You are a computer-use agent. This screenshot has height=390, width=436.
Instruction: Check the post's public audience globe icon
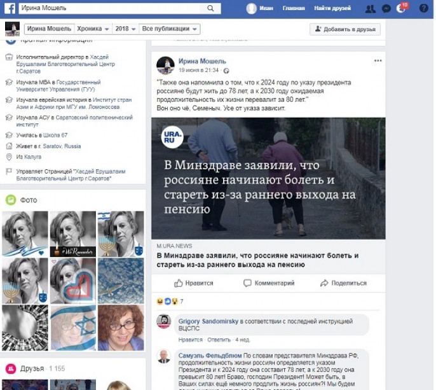point(226,71)
